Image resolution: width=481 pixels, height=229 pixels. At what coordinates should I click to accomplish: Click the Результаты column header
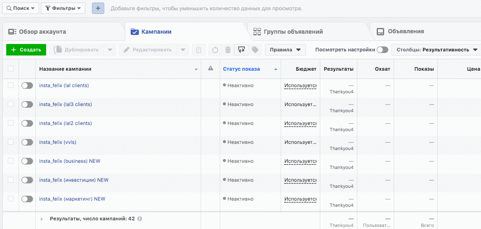(339, 69)
